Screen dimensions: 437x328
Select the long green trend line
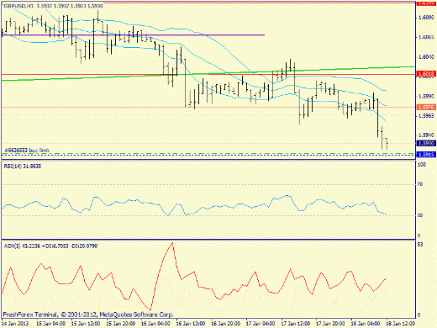coord(208,73)
